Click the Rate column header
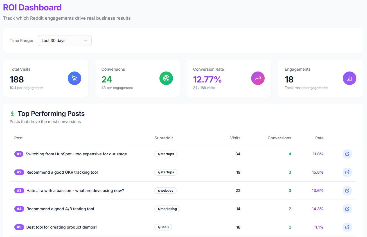Screen dimensions: 367x237 coord(319,138)
